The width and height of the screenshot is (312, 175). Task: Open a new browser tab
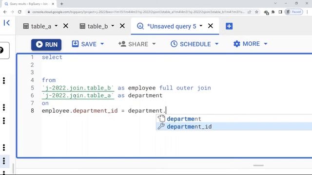coord(62,4)
